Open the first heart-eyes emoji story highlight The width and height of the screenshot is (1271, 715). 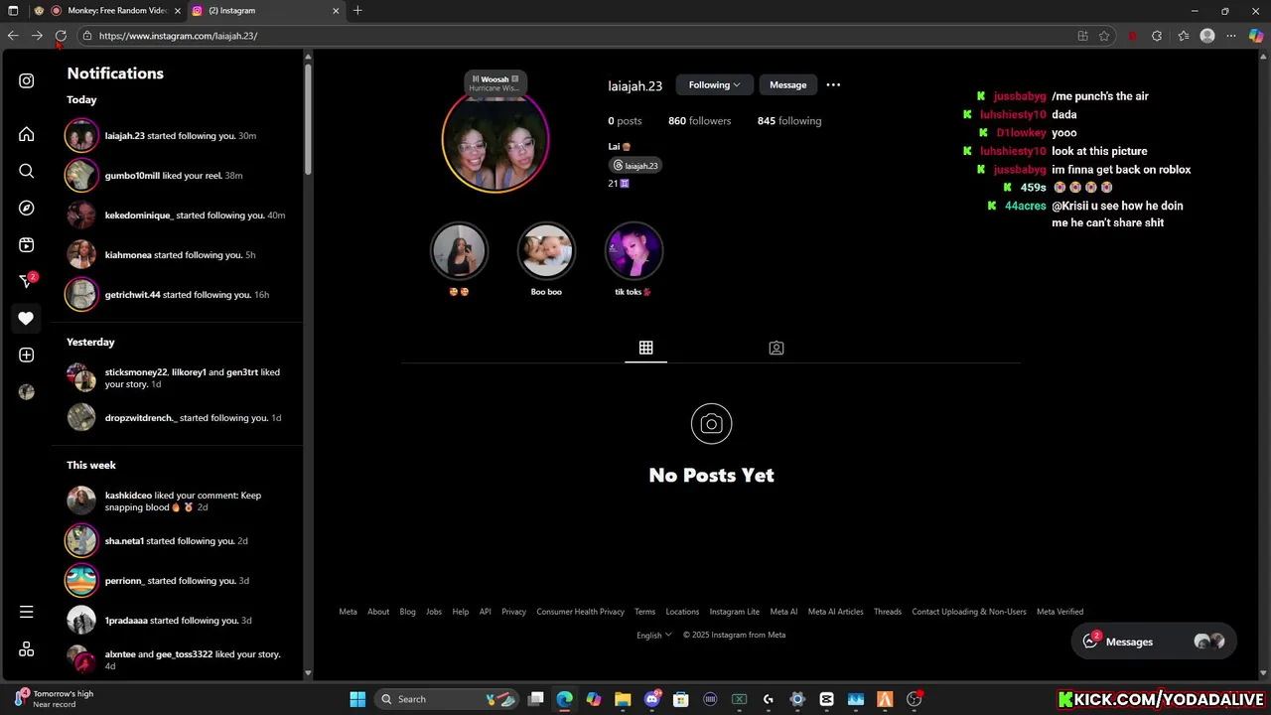click(x=459, y=250)
